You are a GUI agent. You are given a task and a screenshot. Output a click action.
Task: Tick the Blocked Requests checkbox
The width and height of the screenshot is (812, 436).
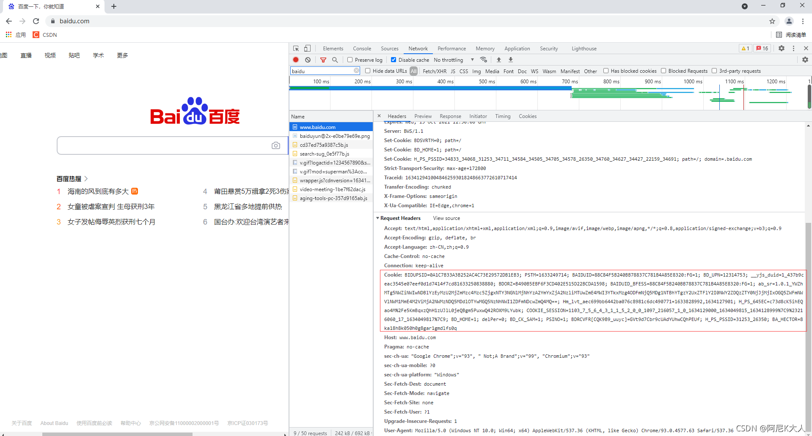pos(663,71)
